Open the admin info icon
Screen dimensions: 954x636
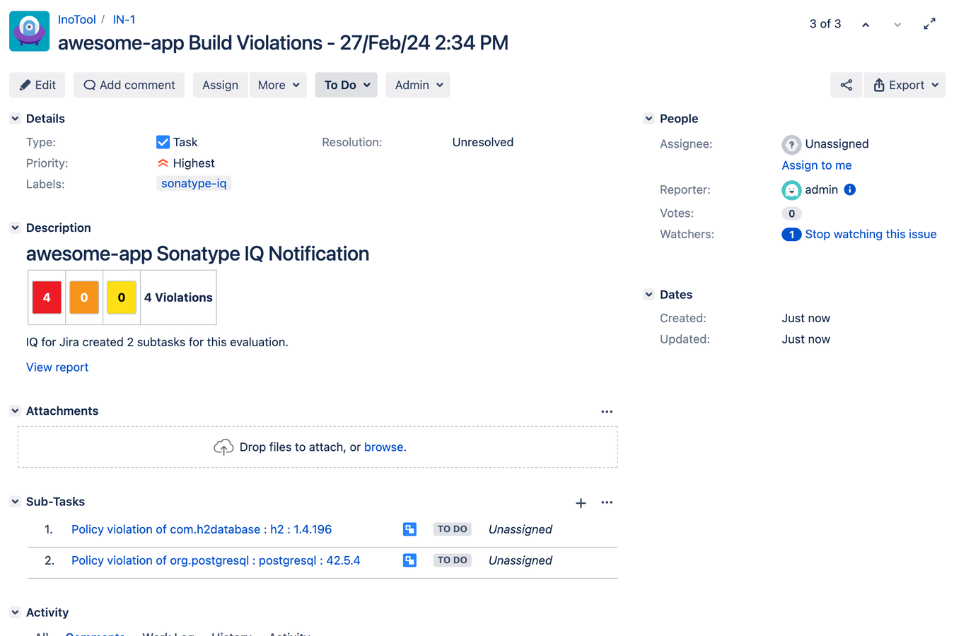850,189
